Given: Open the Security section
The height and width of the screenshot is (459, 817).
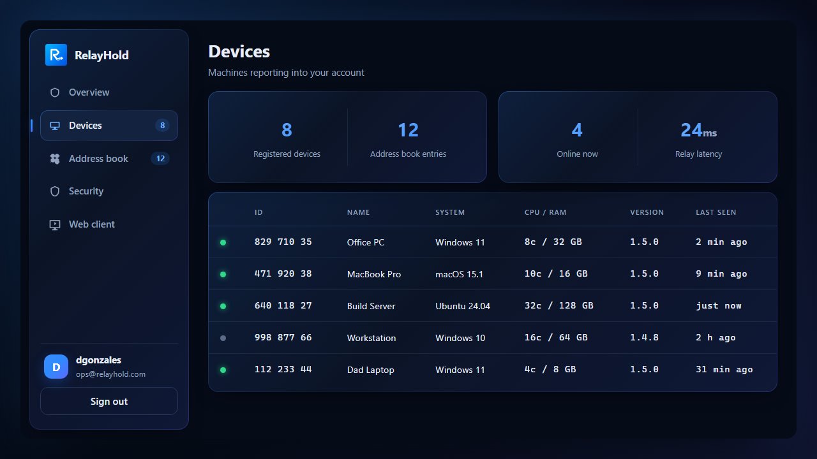Looking at the screenshot, I should [109, 191].
